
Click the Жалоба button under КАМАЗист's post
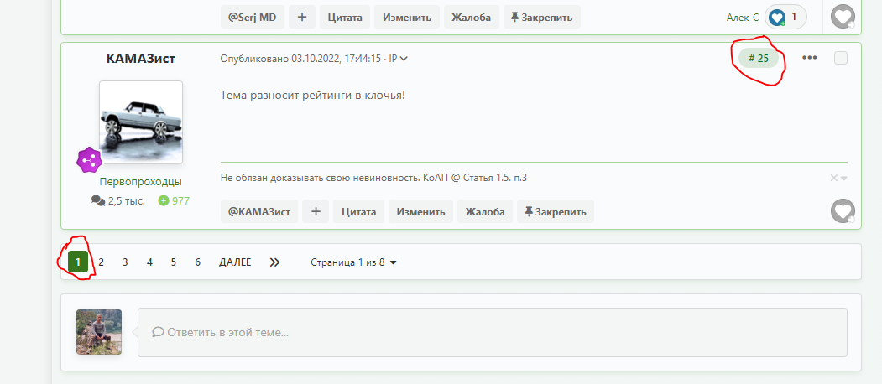click(484, 211)
